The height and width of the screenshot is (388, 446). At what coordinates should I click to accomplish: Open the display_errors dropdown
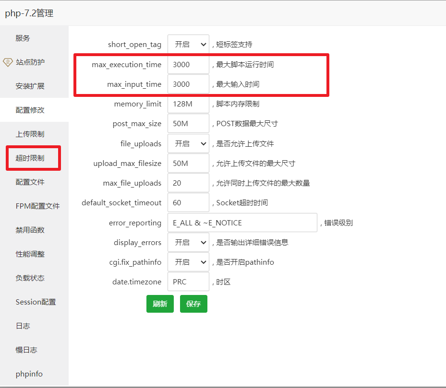click(x=188, y=243)
